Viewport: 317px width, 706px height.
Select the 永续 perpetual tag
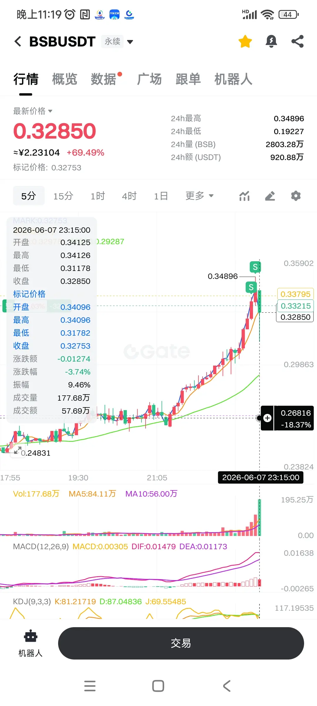pyautogui.click(x=112, y=41)
